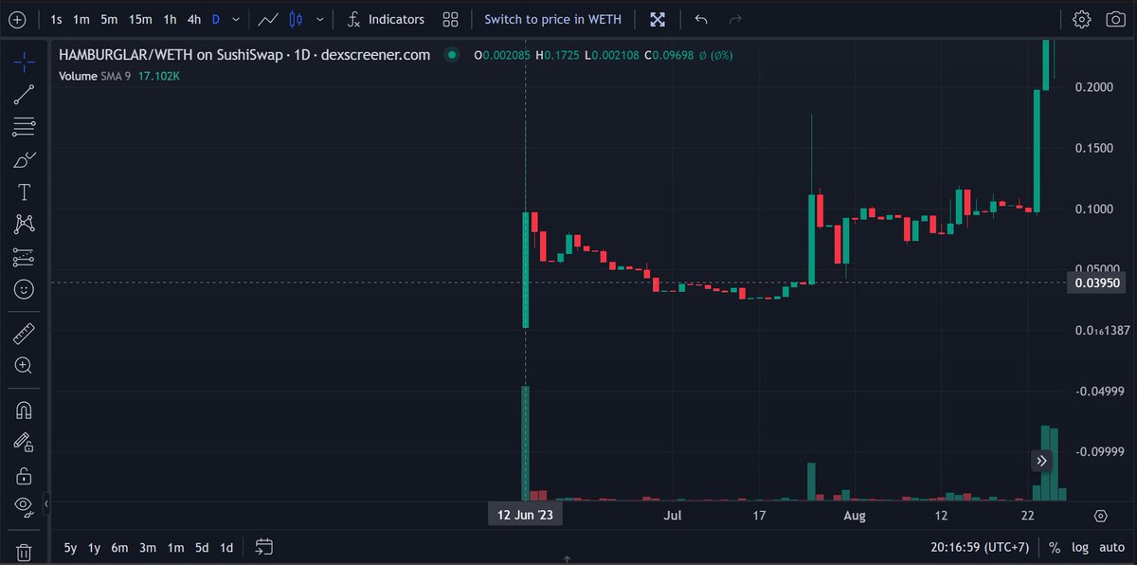Select the 1m timeframe
The width and height of the screenshot is (1137, 565).
(x=81, y=19)
